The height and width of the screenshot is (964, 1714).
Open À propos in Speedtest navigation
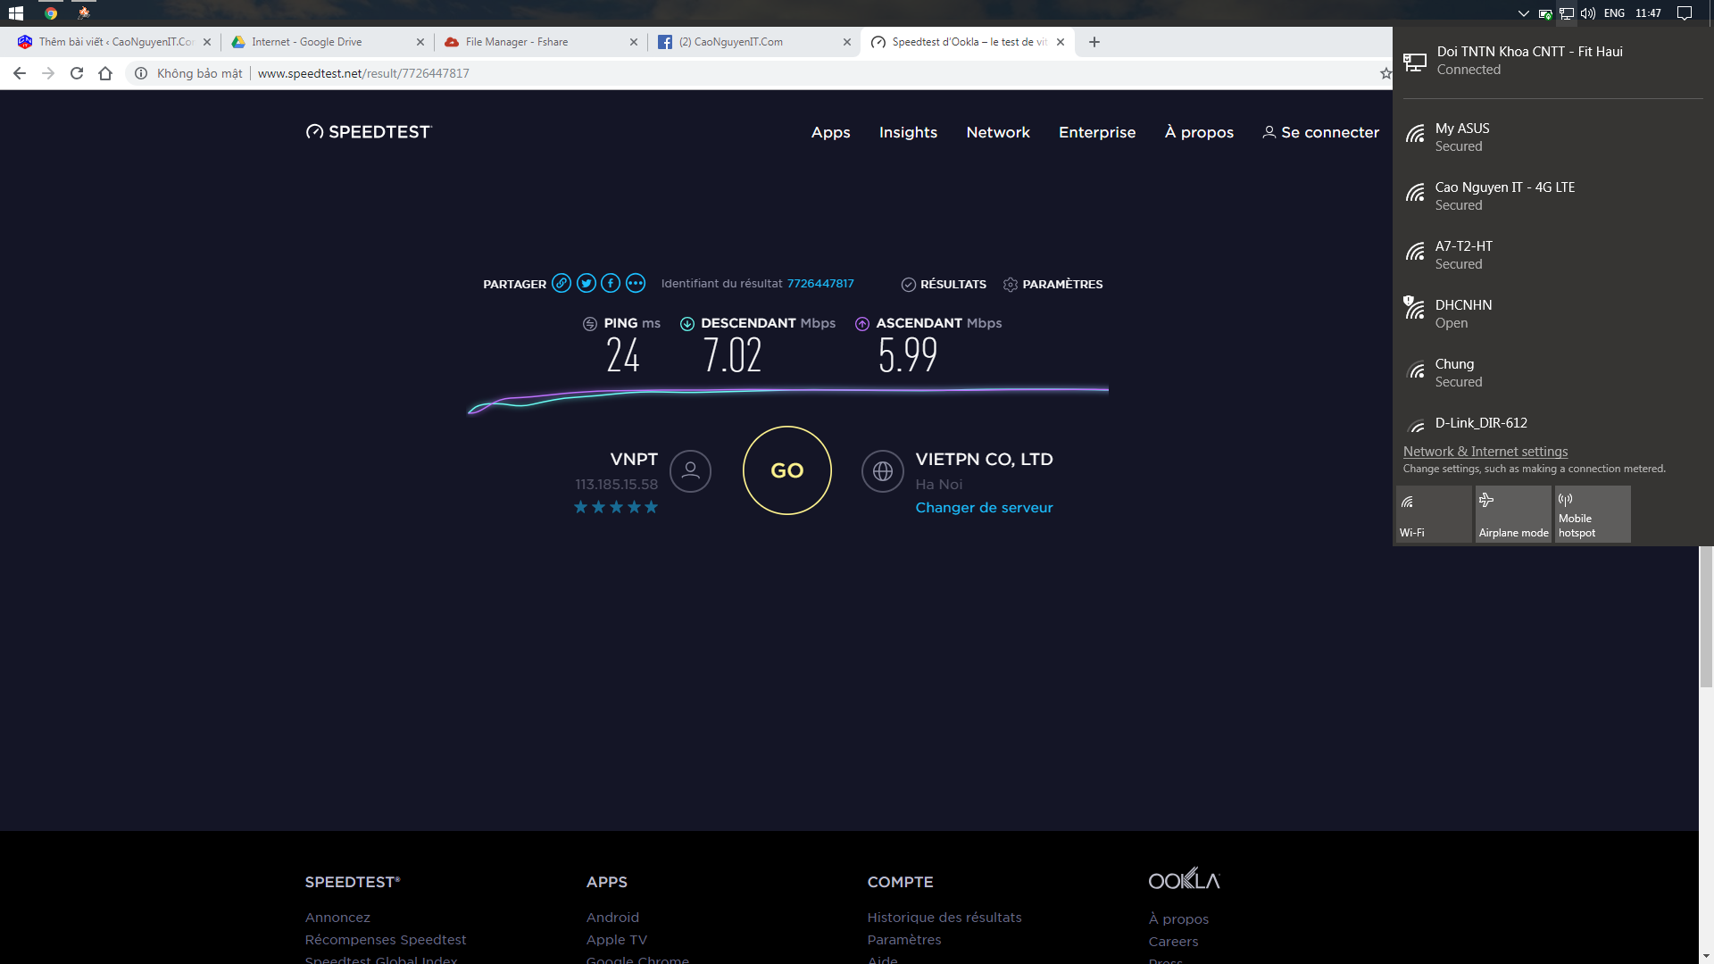click(1199, 132)
